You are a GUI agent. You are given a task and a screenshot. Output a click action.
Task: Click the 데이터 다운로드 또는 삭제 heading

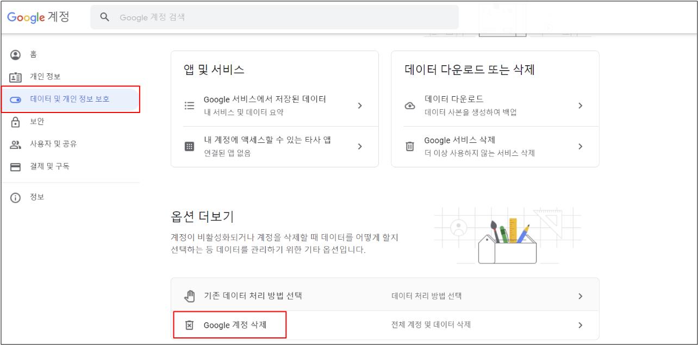[470, 70]
